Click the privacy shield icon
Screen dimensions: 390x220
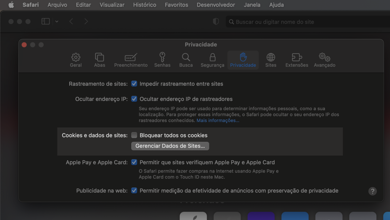(216, 22)
